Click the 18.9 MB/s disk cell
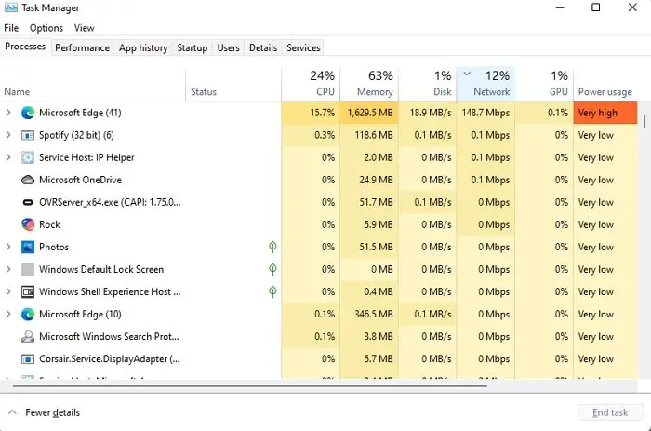 click(x=428, y=113)
